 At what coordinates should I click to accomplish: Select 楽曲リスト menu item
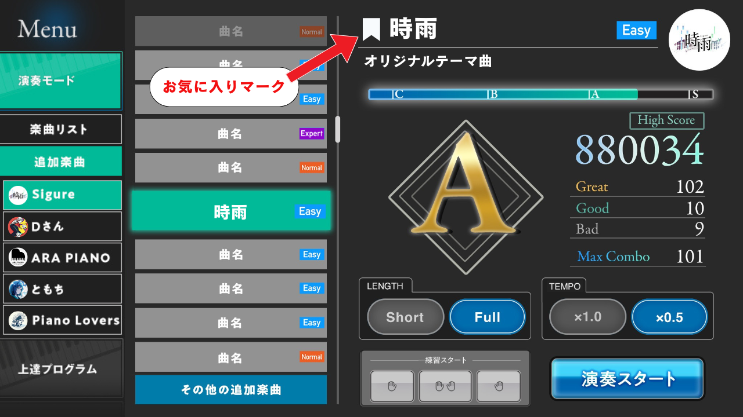click(x=61, y=129)
